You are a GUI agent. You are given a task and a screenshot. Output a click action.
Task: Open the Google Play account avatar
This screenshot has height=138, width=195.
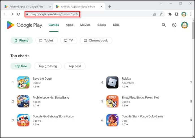pos(185,25)
